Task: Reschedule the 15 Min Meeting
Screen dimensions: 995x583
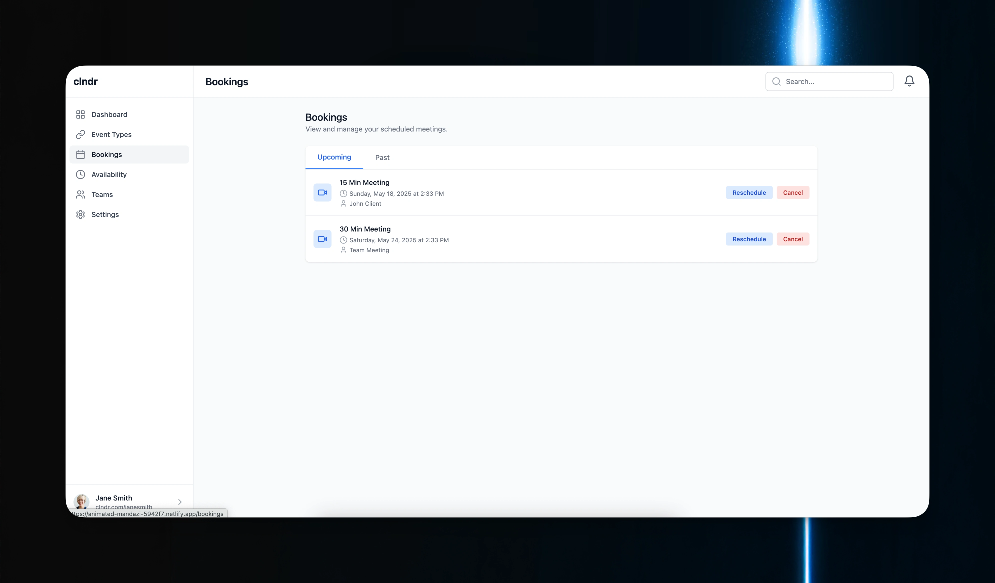Action: point(749,192)
